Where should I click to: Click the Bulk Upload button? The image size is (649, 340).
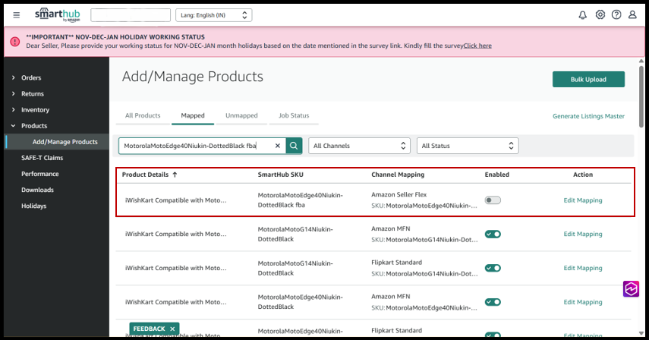[x=588, y=80]
